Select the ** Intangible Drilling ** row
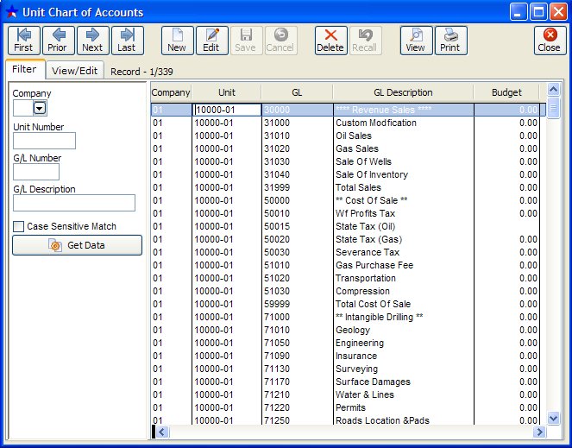The image size is (572, 448). point(345,318)
